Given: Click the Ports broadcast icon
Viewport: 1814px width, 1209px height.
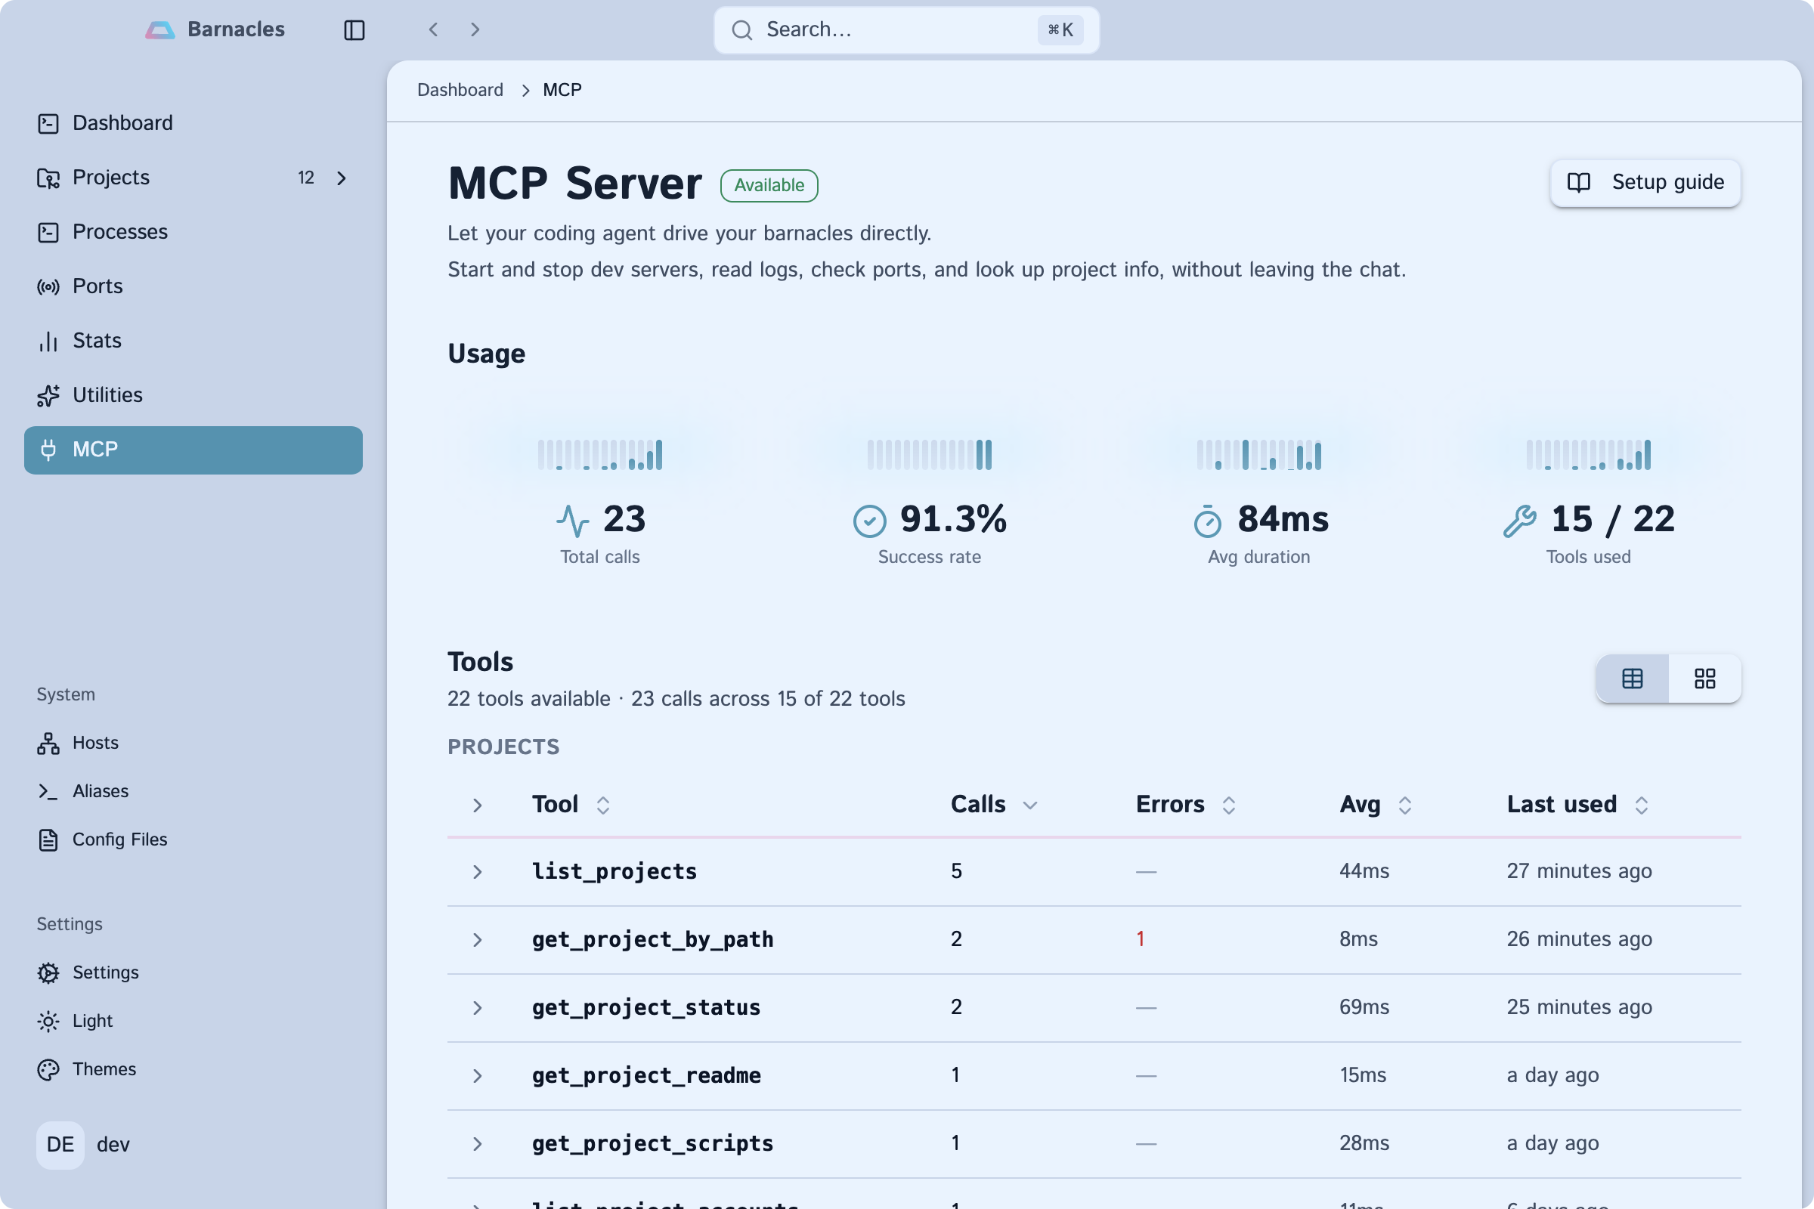Looking at the screenshot, I should coord(48,287).
